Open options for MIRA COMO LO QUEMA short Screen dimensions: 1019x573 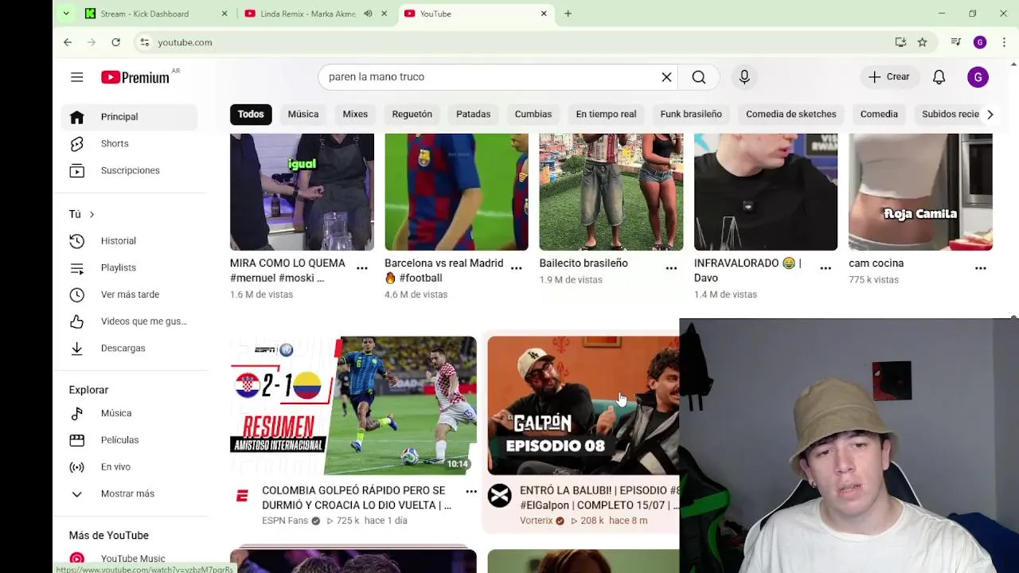pyautogui.click(x=362, y=268)
